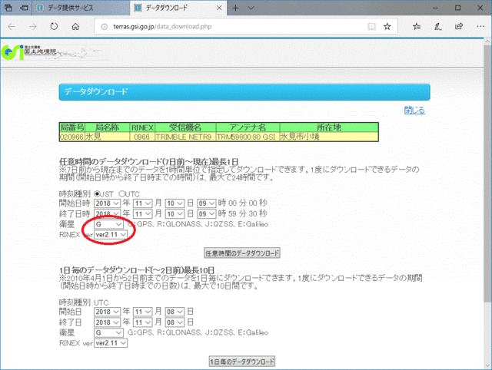
Task: Open the end day 10 dropdown for 終了日時
Action: click(x=175, y=214)
